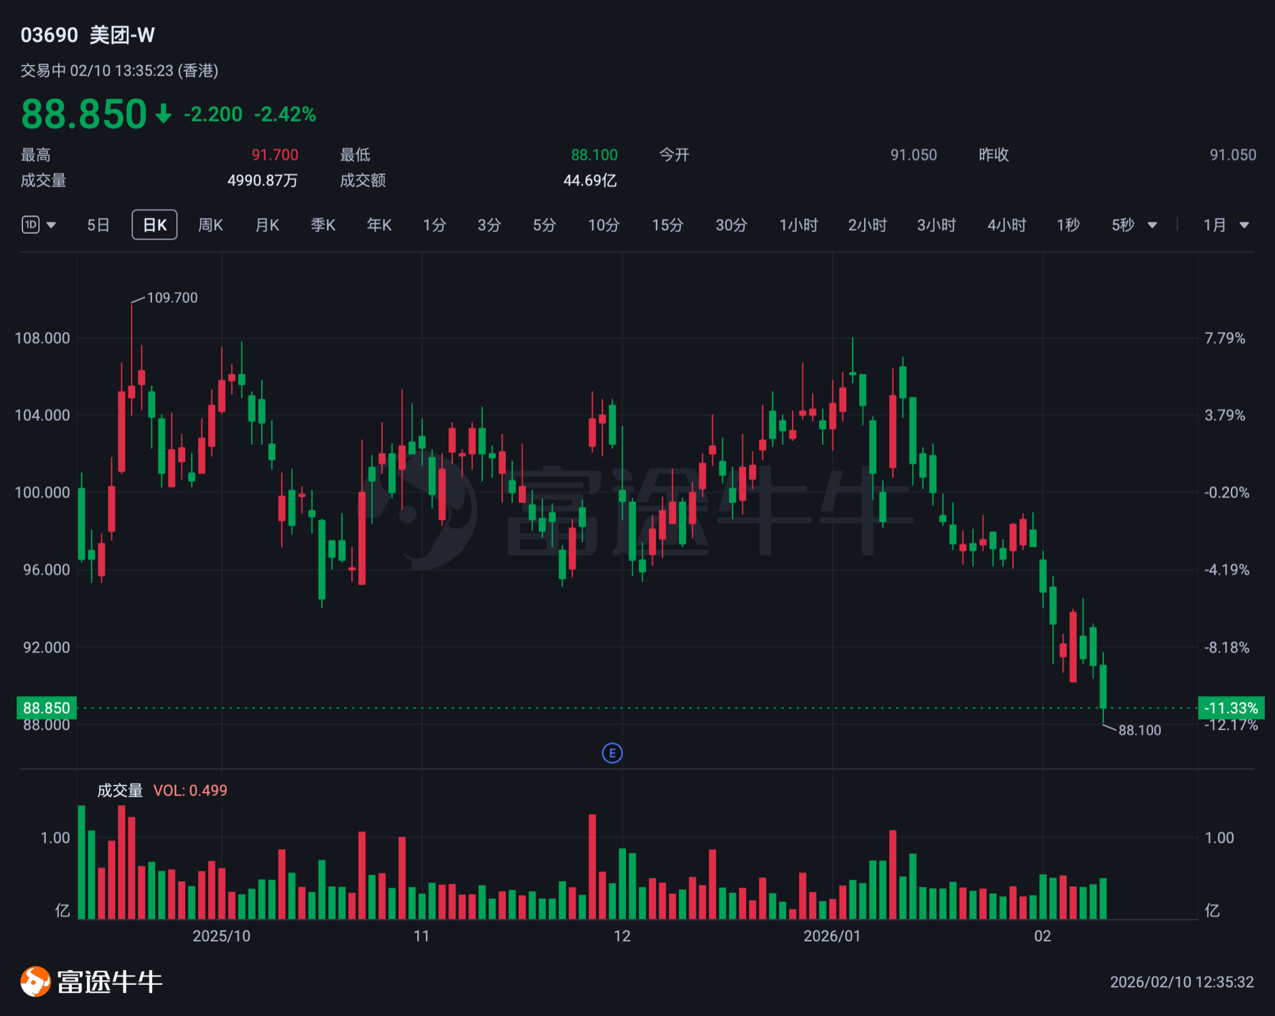Expand the dropdown arrow beside 1D
The width and height of the screenshot is (1275, 1016).
coord(52,225)
